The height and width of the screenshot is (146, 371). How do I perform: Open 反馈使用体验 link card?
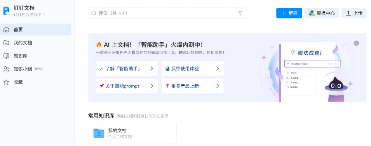tap(193, 69)
